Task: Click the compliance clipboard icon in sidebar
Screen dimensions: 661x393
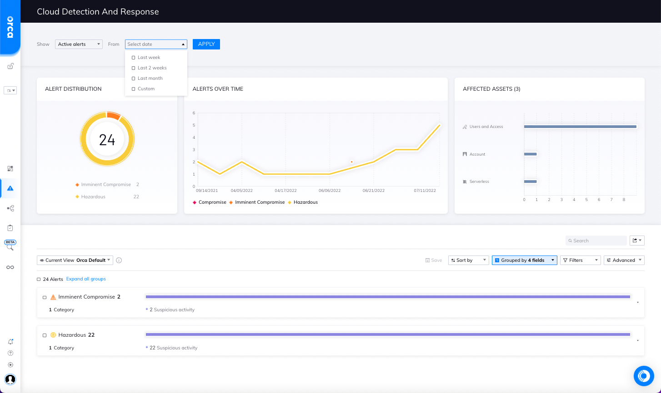Action: pyautogui.click(x=10, y=227)
